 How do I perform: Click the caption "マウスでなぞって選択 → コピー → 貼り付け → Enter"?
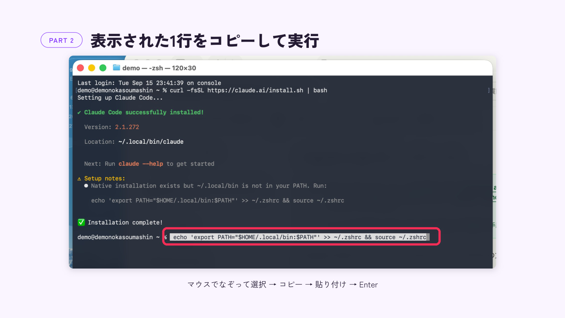tap(282, 285)
